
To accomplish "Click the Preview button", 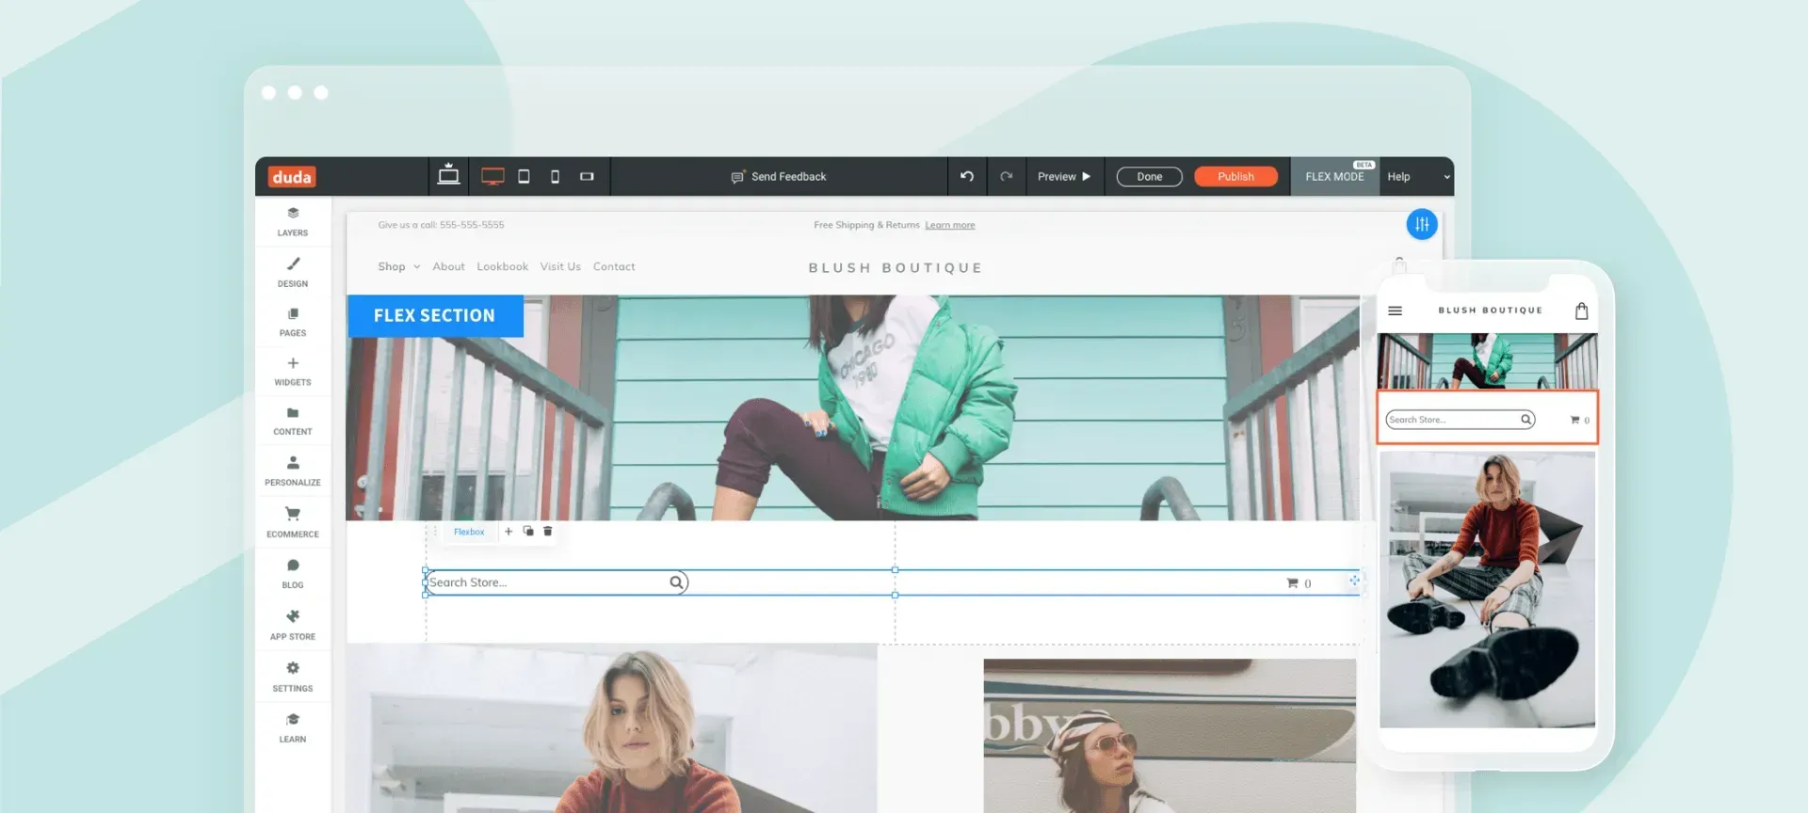I will pos(1064,177).
